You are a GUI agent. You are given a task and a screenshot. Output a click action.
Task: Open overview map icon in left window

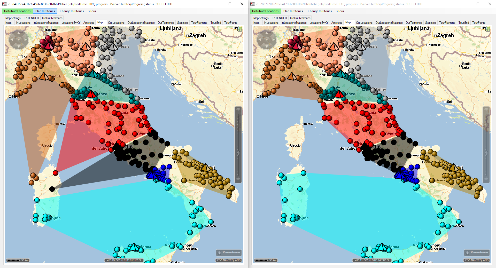click(x=239, y=29)
